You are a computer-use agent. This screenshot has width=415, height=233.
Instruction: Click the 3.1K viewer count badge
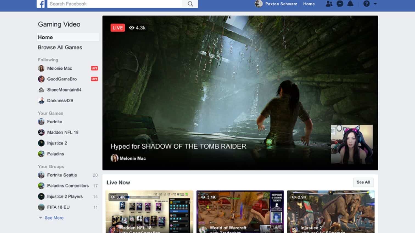[x=209, y=197]
